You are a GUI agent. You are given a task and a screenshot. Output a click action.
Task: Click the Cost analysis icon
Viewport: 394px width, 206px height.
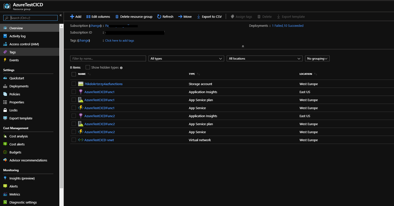(5, 136)
